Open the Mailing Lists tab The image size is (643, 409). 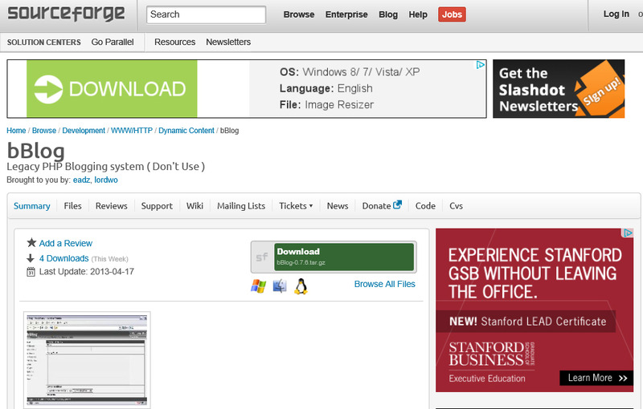241,206
